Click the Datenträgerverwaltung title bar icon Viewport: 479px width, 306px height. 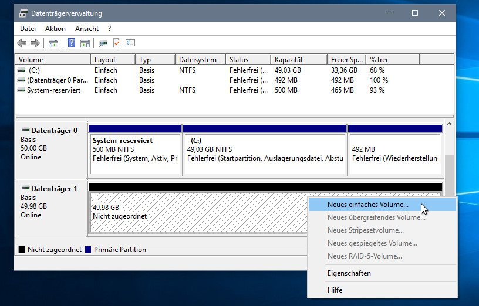23,13
